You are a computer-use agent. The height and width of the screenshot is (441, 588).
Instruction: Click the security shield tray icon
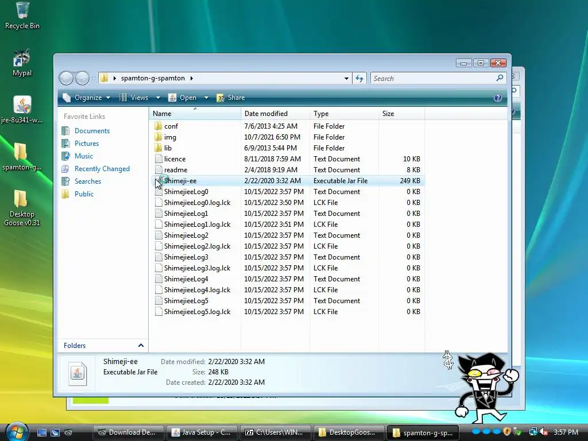(506, 432)
